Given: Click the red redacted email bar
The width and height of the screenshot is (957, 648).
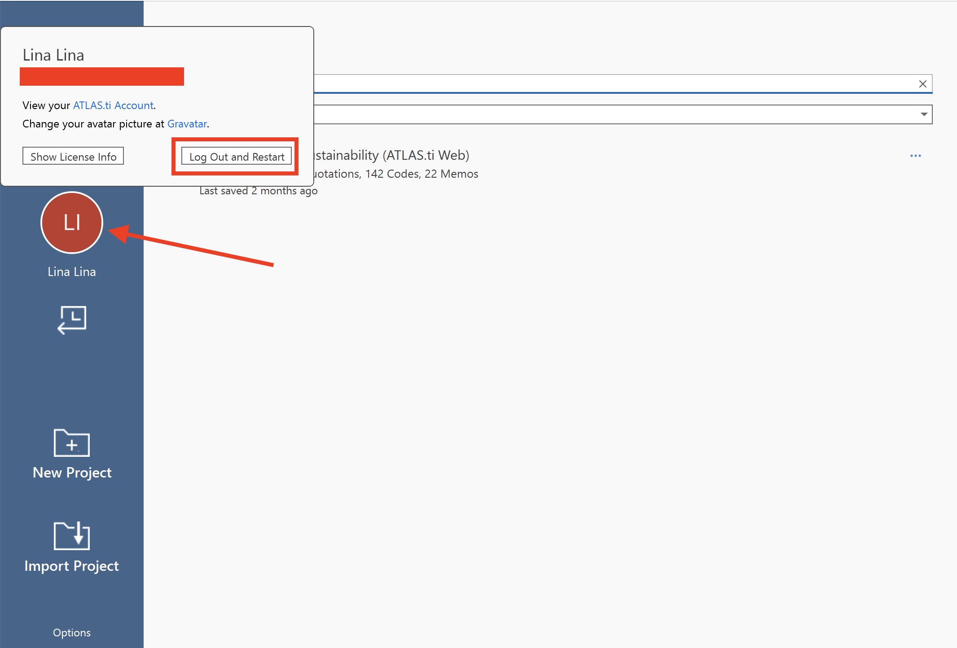Looking at the screenshot, I should (102, 76).
